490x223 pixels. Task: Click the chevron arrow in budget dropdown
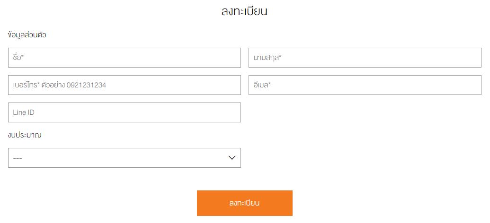pos(232,158)
